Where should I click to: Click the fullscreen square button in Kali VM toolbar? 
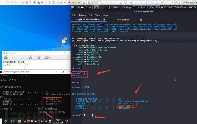pyautogui.click(x=179, y=3)
